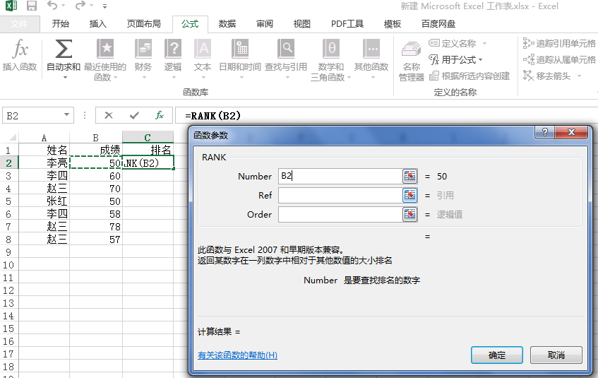The image size is (598, 378).
Task: Switch to the Home (开始) tab
Action: point(60,24)
